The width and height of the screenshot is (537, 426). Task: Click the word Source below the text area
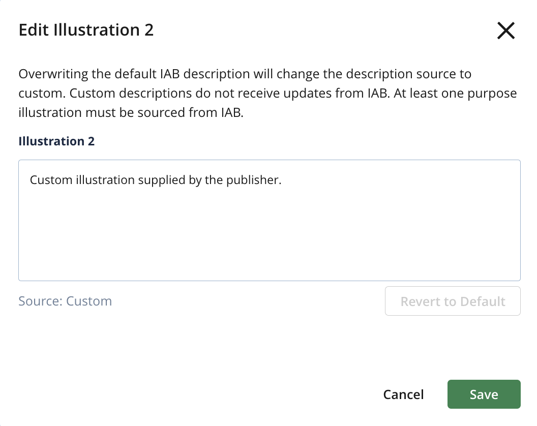(x=39, y=301)
